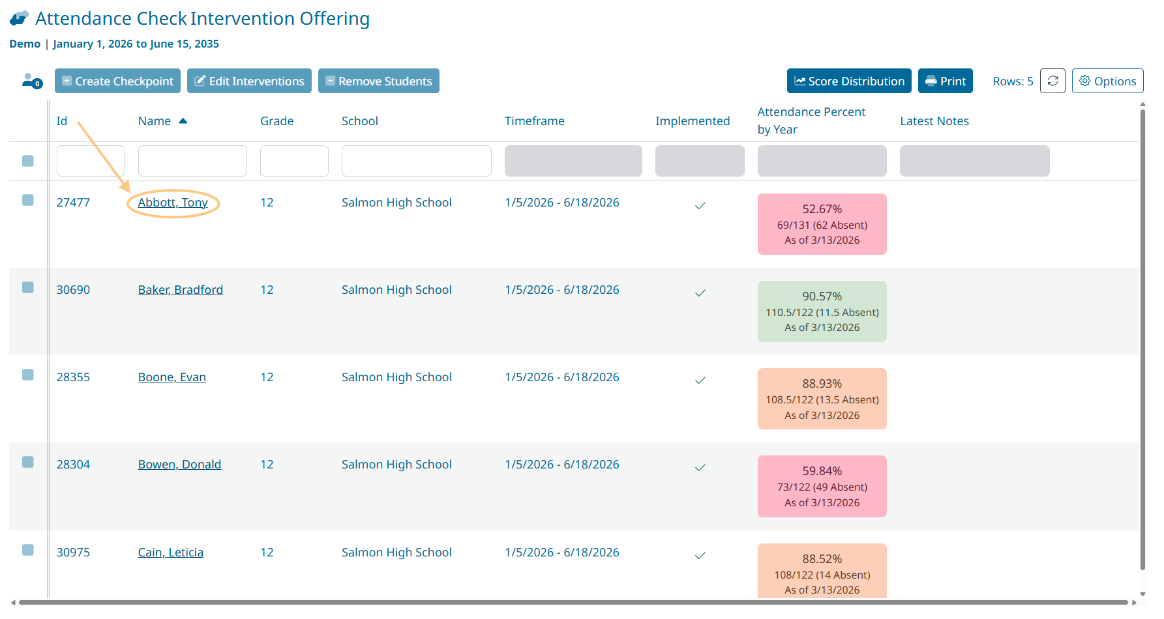Select the checkbox for Bowen, Donald
The height and width of the screenshot is (619, 1164).
tap(28, 462)
